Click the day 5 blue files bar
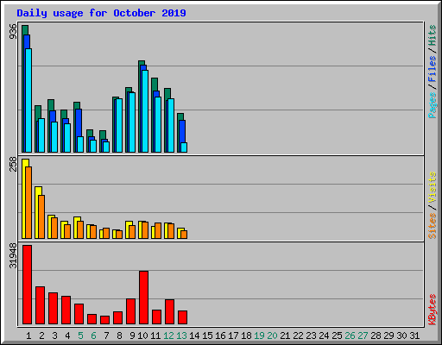The height and width of the screenshot is (345, 442). tap(79, 122)
